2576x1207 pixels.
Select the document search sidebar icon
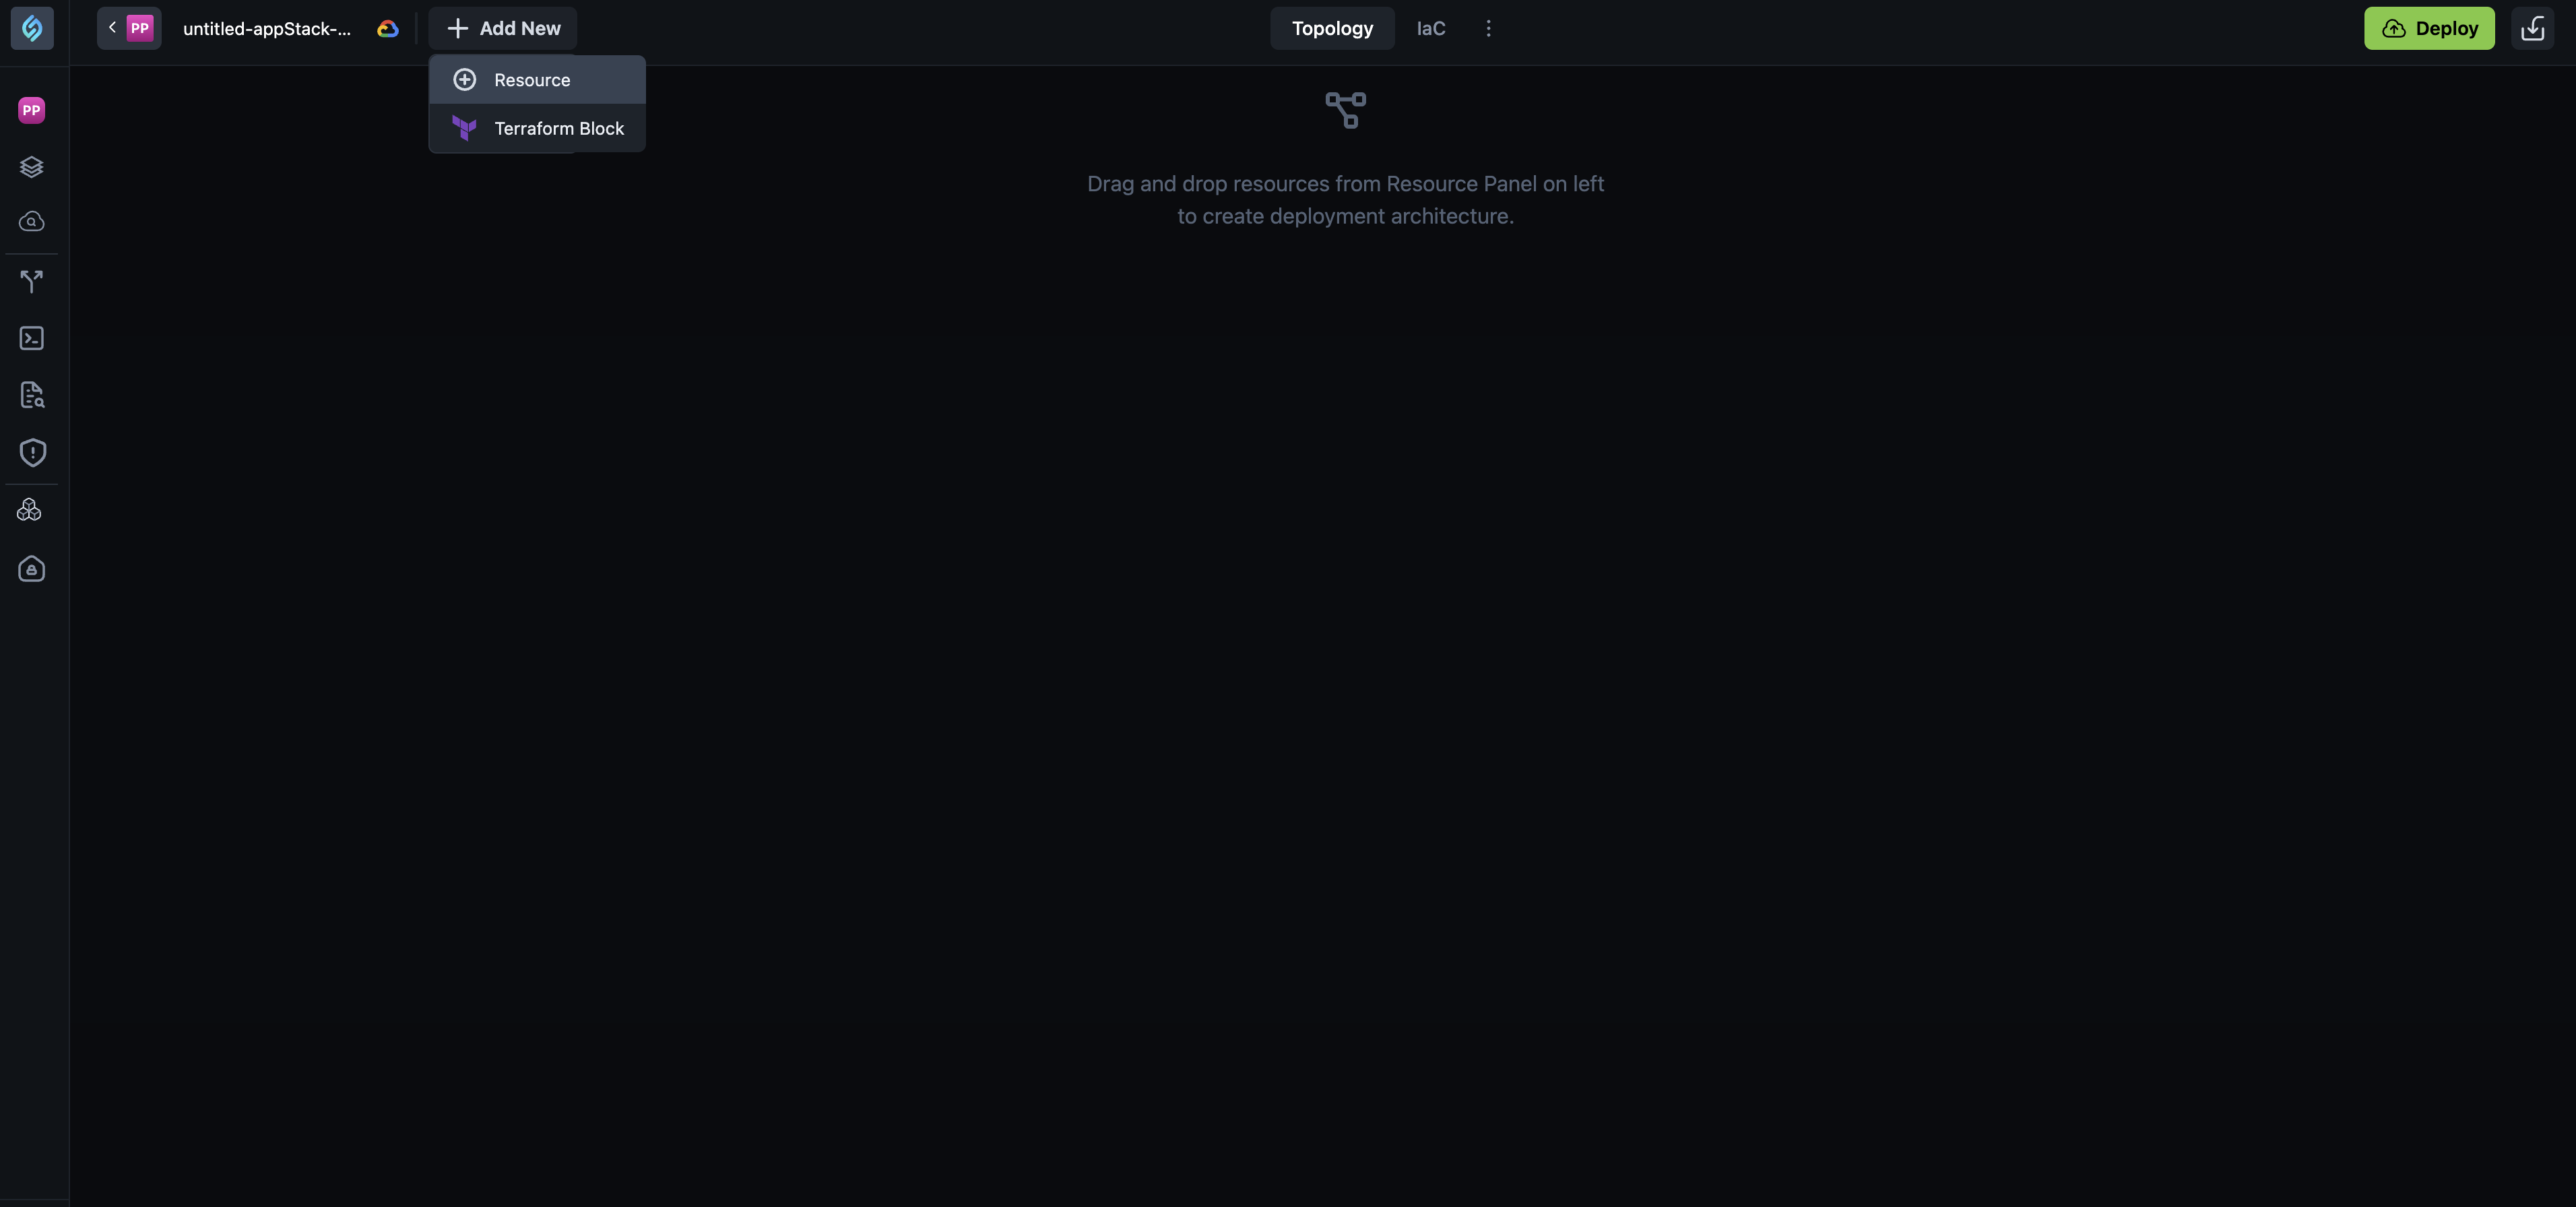coord(31,395)
